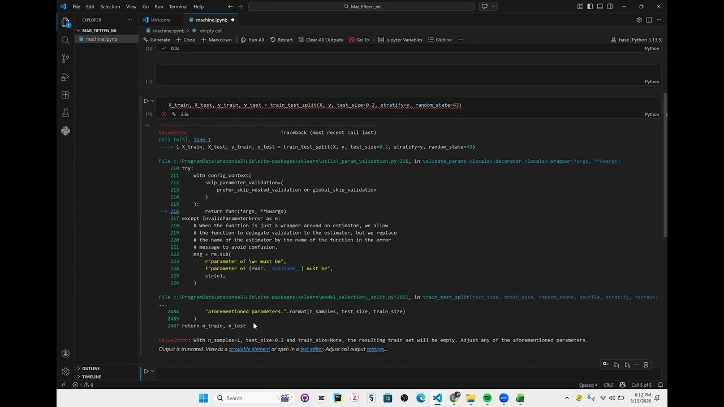Open the Testing flask icon
This screenshot has width=724, height=407.
click(x=66, y=113)
